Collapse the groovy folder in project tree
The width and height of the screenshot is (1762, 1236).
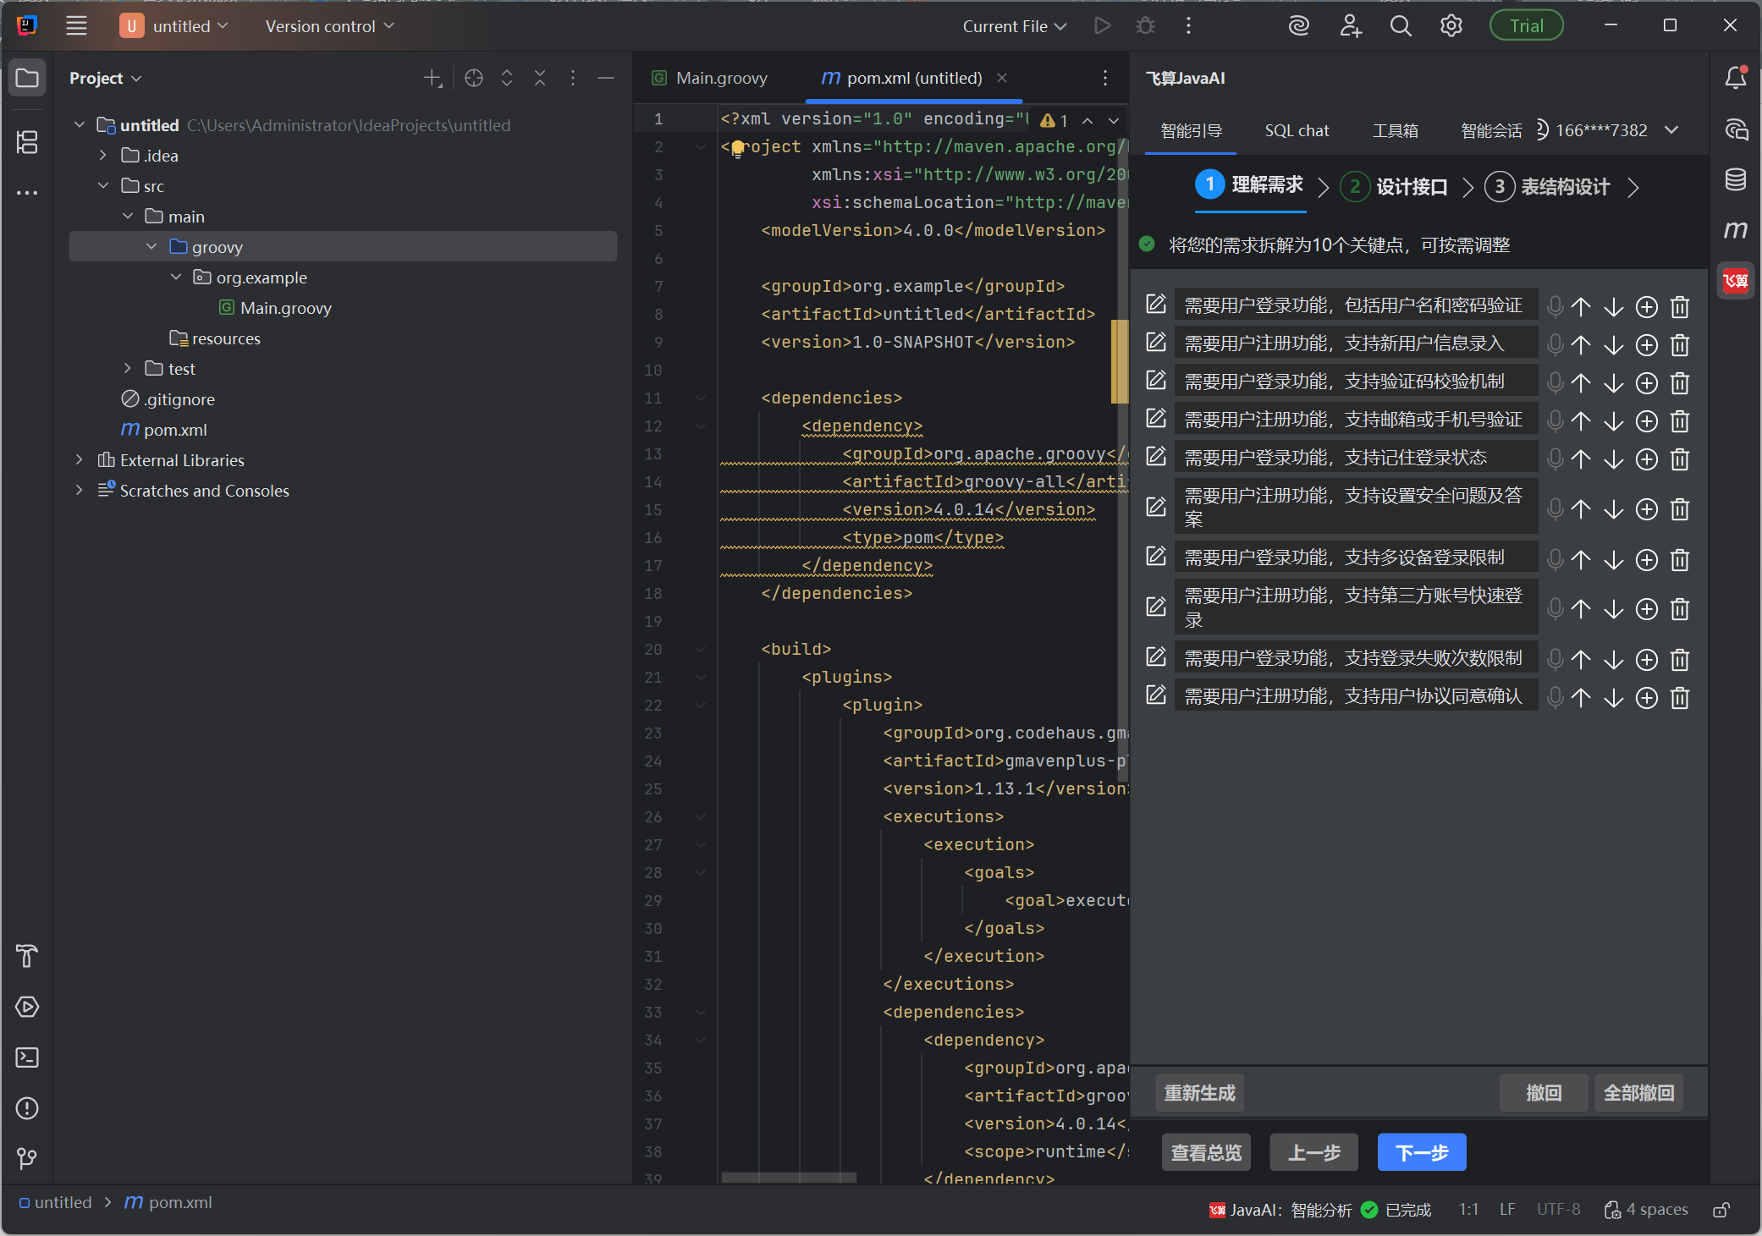[x=151, y=247]
